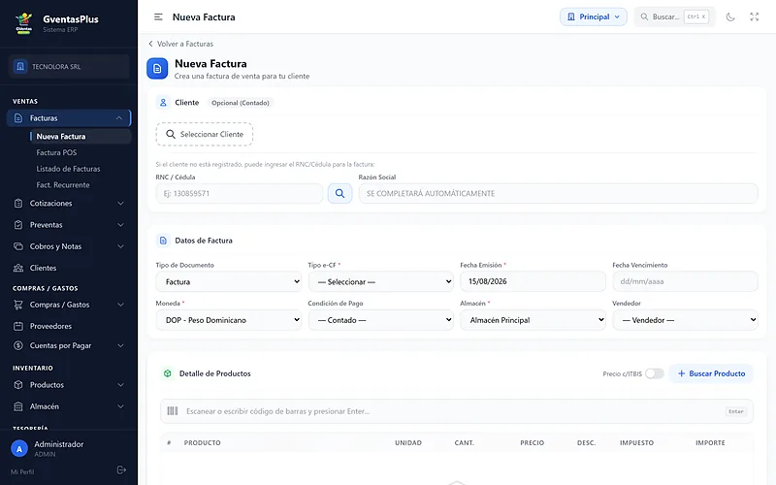Click the barcode icon in scan field
The image size is (776, 485).
[173, 411]
